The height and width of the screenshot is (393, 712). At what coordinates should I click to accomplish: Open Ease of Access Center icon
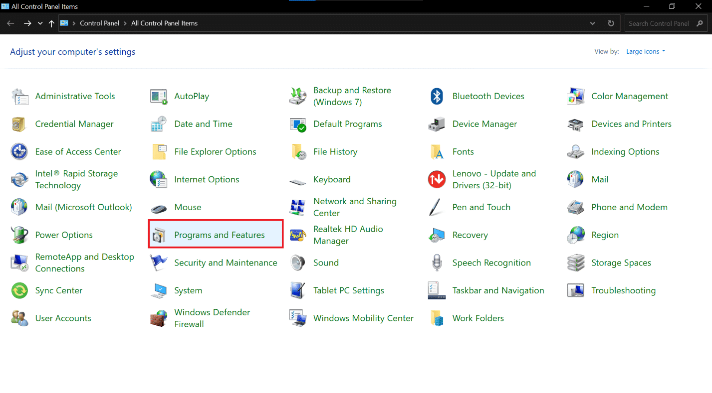[x=19, y=152]
